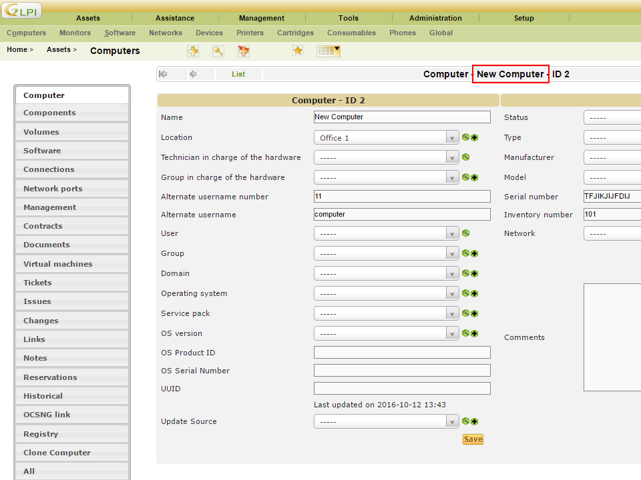
Task: Show the Historical tab
Action: coord(72,396)
